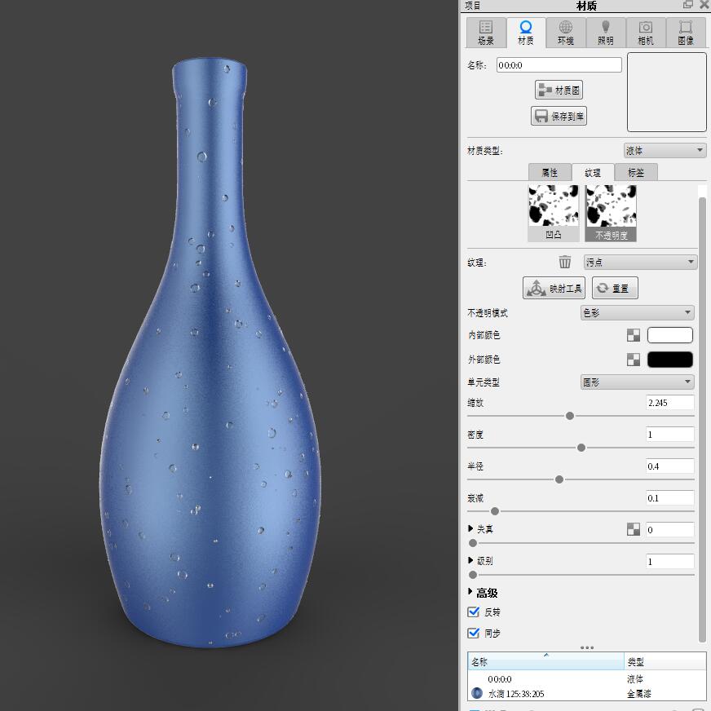This screenshot has height=711, width=711.
Task: Click the black 外部颜色 color swatch
Action: (669, 360)
